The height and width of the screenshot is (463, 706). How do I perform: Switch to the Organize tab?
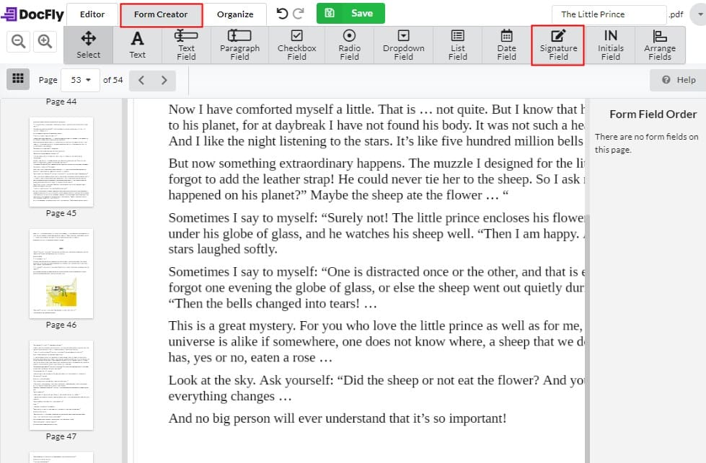tap(236, 14)
